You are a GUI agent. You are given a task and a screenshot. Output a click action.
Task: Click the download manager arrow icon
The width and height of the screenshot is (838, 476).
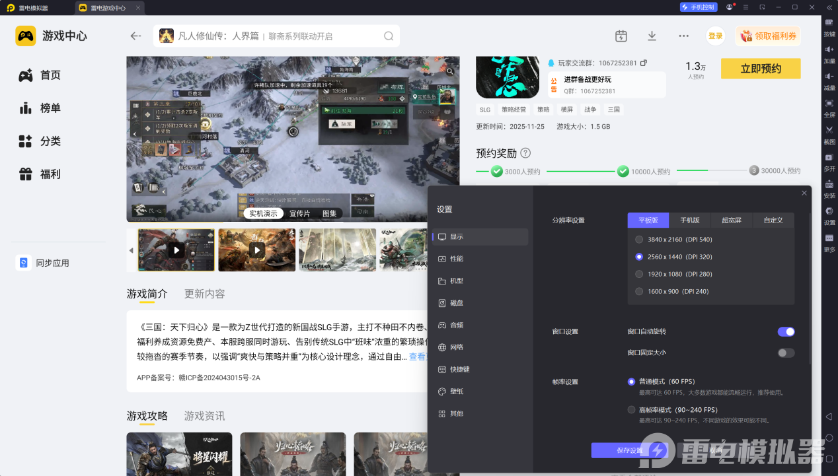[652, 36]
